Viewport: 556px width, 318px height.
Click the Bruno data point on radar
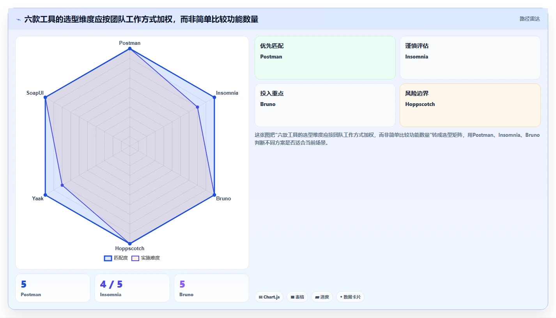214,195
